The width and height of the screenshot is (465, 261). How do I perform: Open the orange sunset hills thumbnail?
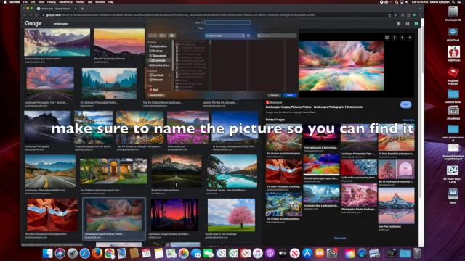click(x=119, y=43)
